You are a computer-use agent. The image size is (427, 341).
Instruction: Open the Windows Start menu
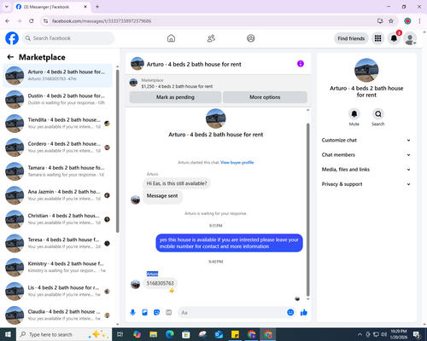tap(8, 334)
